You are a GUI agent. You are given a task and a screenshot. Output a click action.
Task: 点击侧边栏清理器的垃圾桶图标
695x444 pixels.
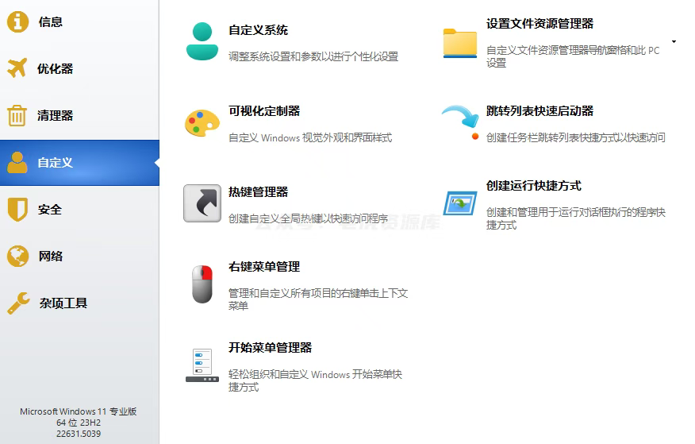(x=17, y=116)
